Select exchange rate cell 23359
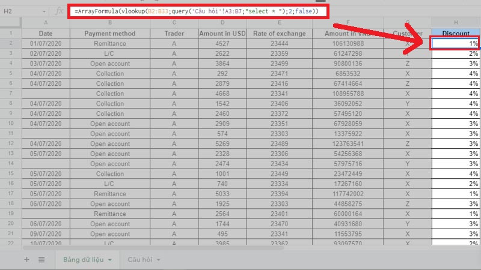The height and width of the screenshot is (270, 481). (x=280, y=53)
